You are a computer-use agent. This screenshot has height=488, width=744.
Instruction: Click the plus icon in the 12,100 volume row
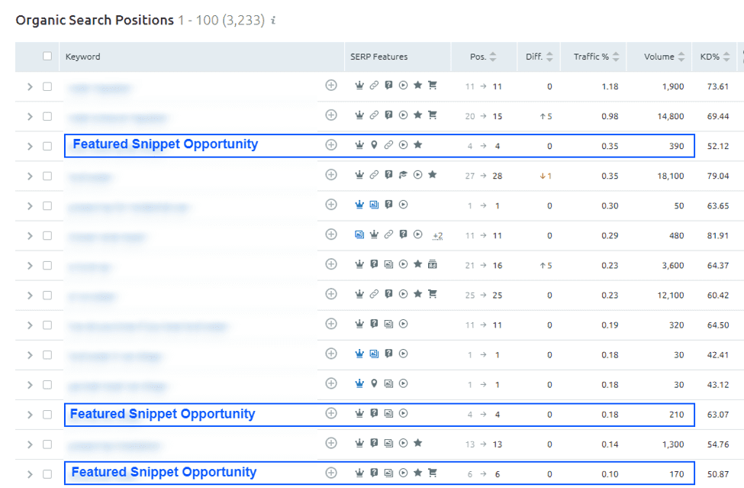pyautogui.click(x=330, y=294)
